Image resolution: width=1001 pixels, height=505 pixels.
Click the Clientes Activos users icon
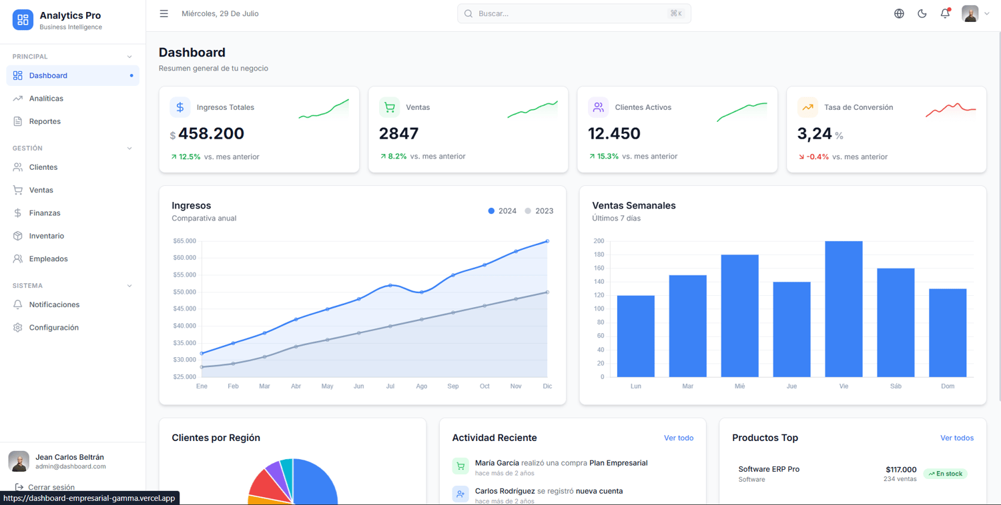click(x=598, y=107)
